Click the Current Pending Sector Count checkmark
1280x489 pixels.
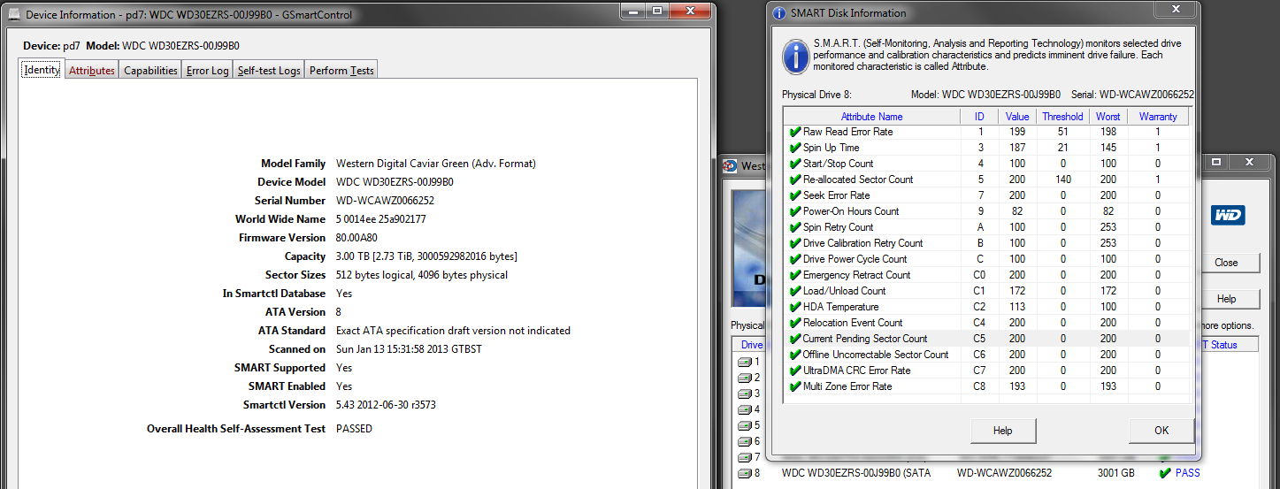coord(795,339)
